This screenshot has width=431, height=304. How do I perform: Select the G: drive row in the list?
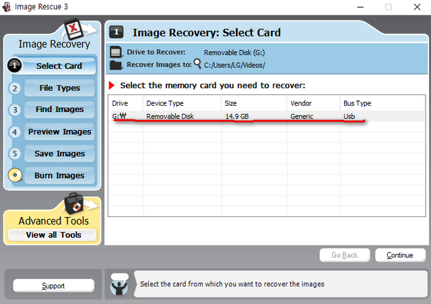(266, 117)
